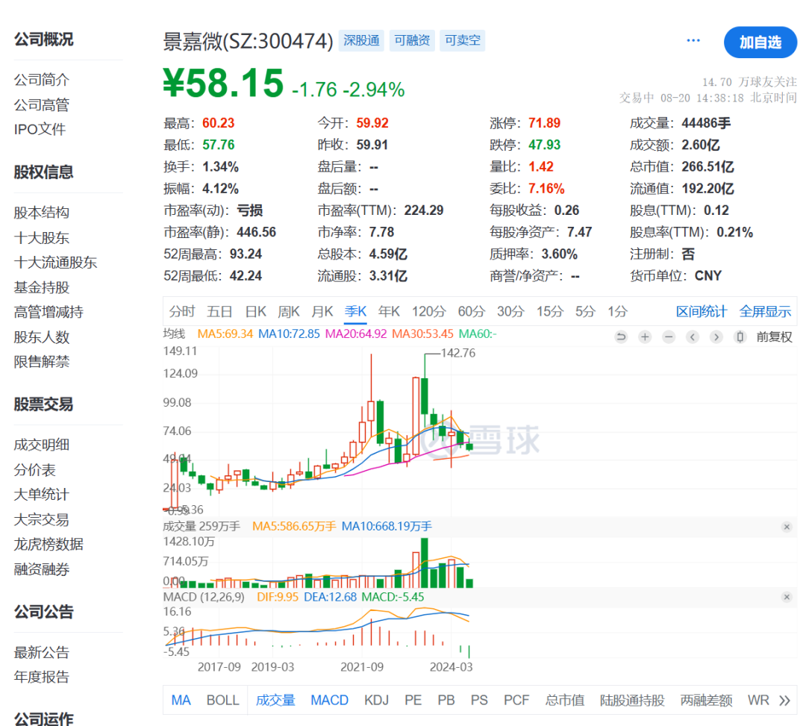806x726 pixels.
Task: Toggle the 成交量 indicator
Action: (275, 701)
